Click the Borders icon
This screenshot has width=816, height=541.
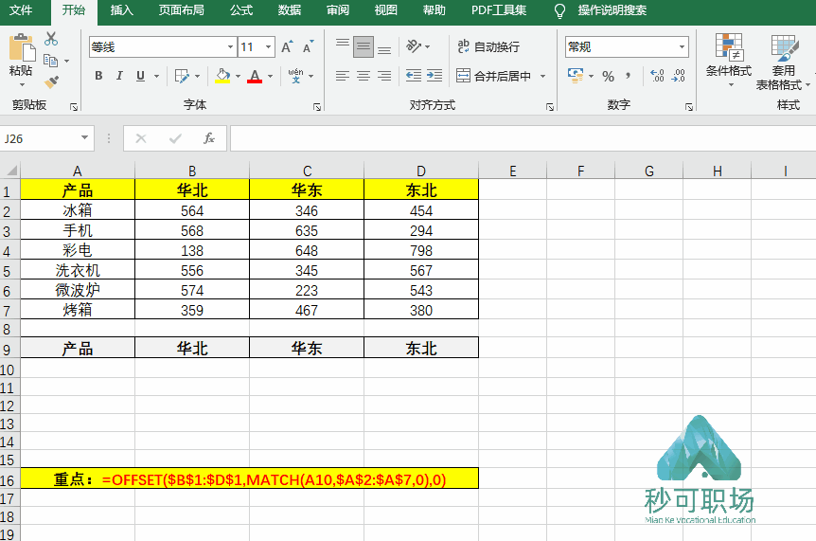click(x=182, y=76)
